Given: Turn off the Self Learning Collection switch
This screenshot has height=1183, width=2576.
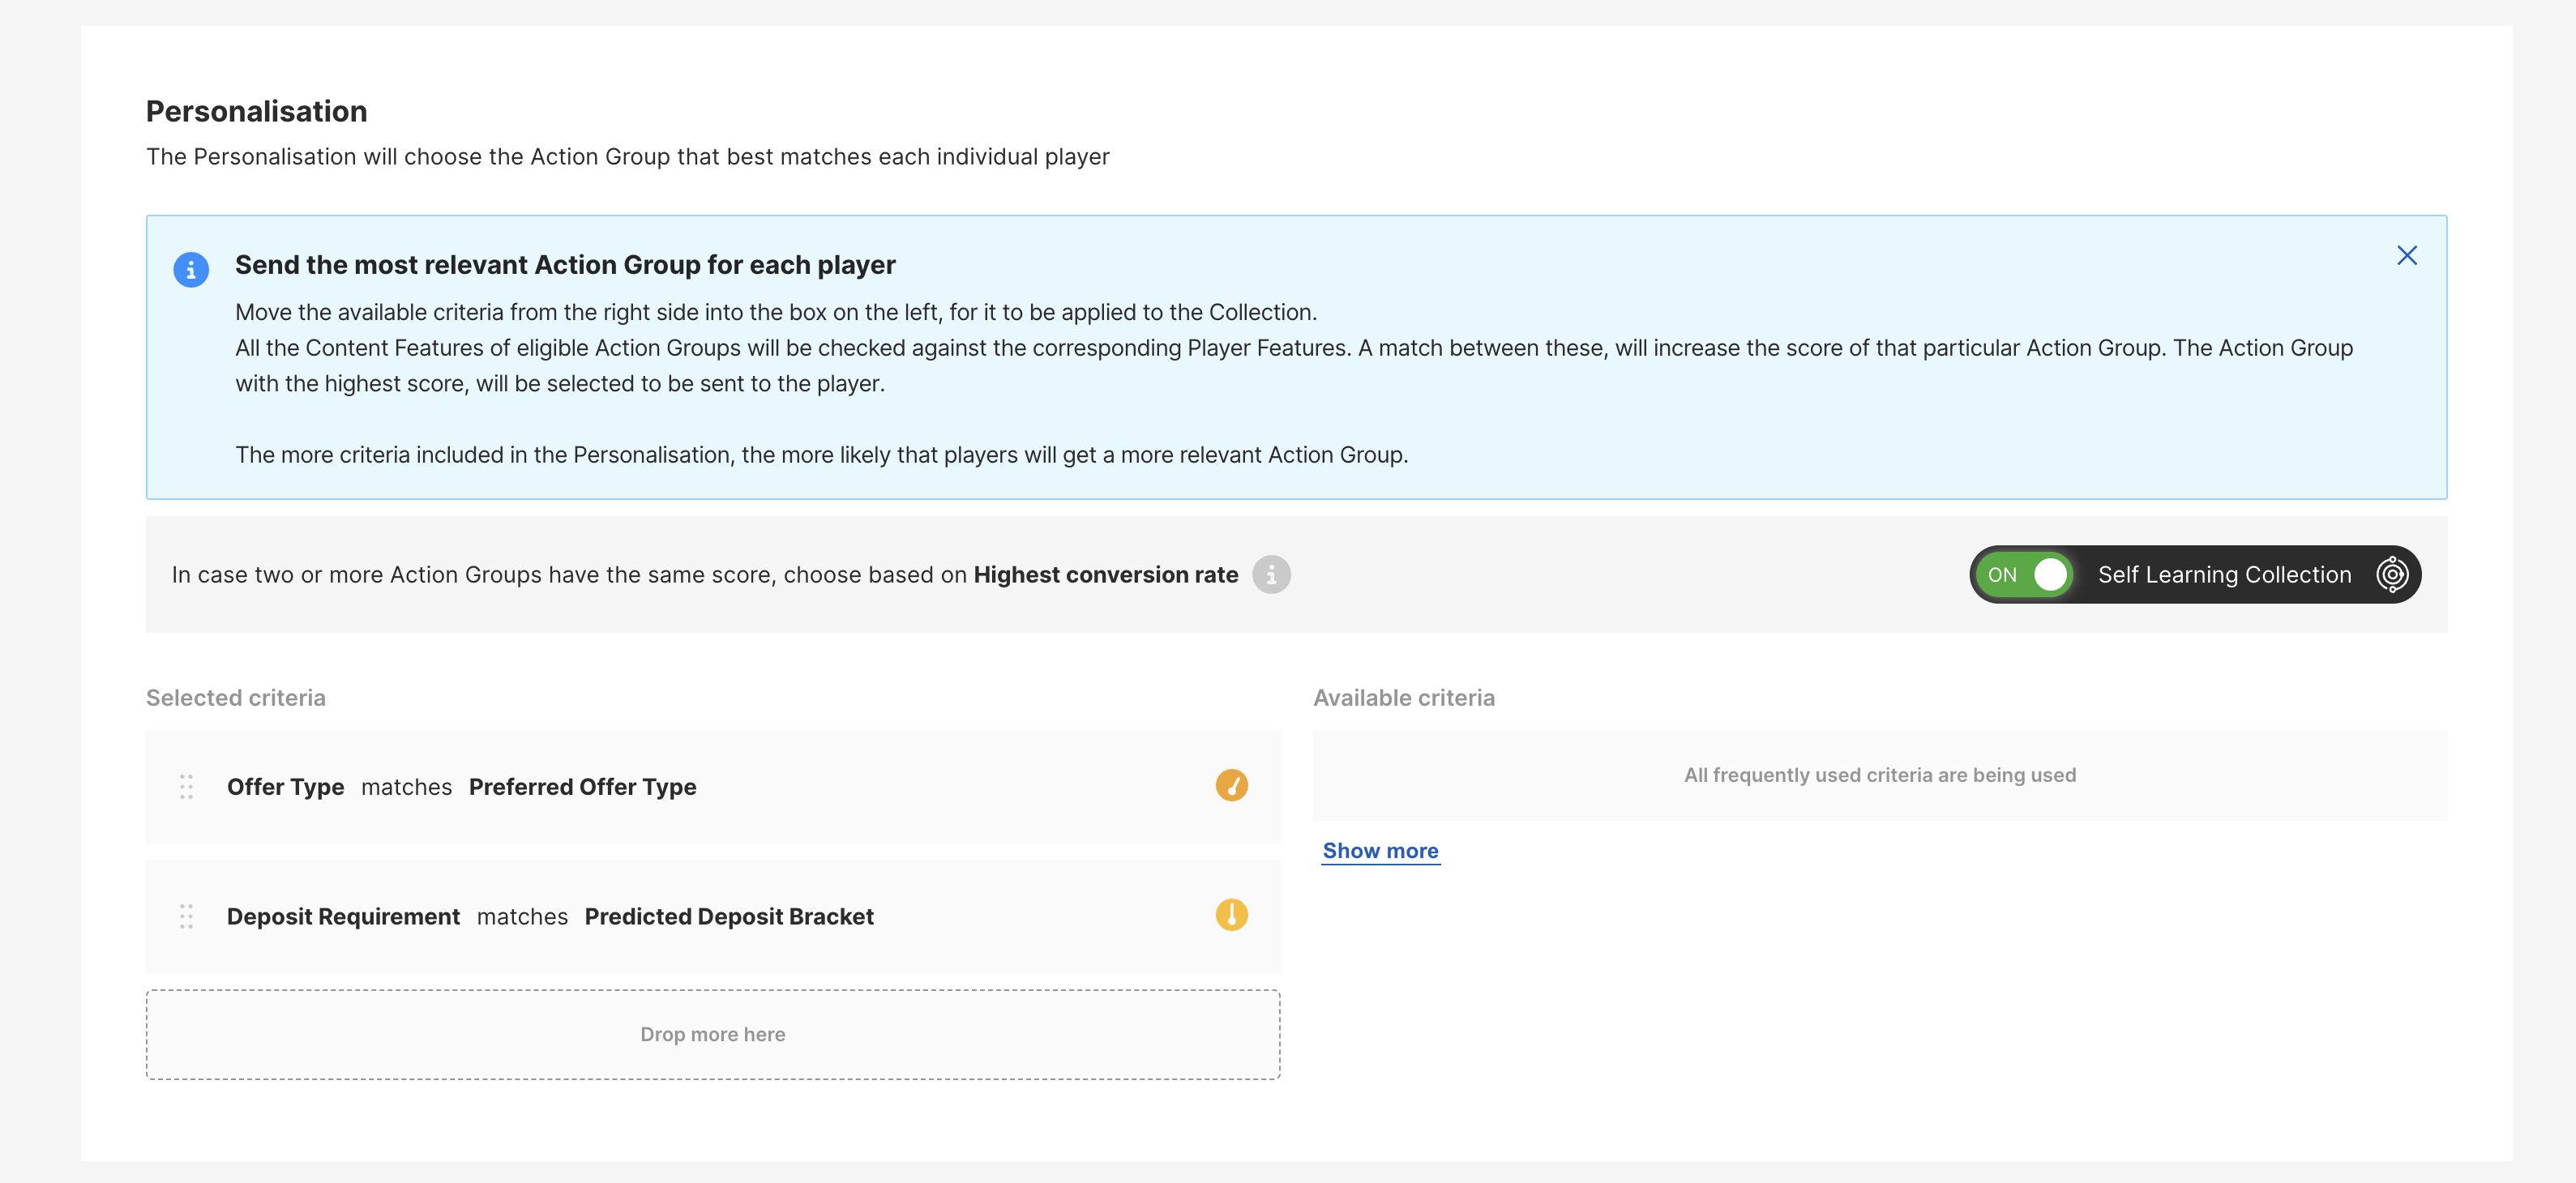Looking at the screenshot, I should [2026, 575].
